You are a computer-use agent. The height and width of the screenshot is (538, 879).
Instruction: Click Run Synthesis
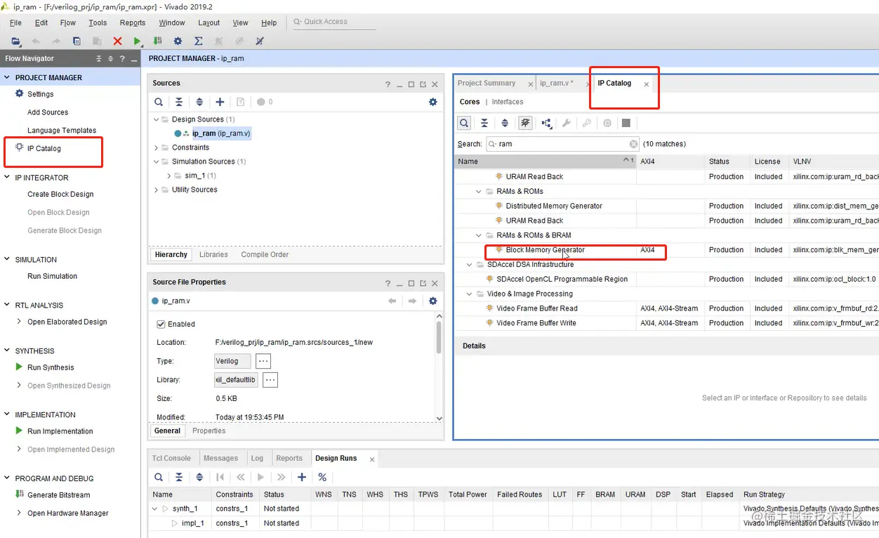pos(51,367)
